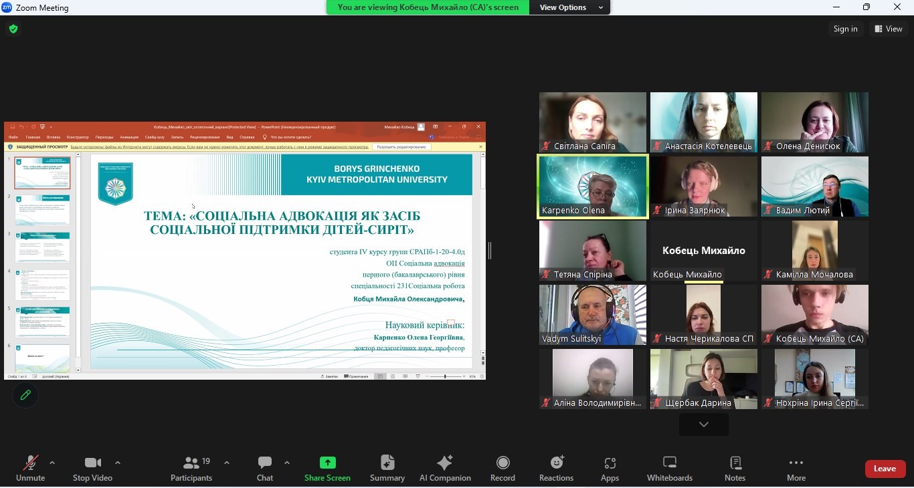This screenshot has width=914, height=488.
Task: Open the Chat panel
Action: [x=265, y=468]
